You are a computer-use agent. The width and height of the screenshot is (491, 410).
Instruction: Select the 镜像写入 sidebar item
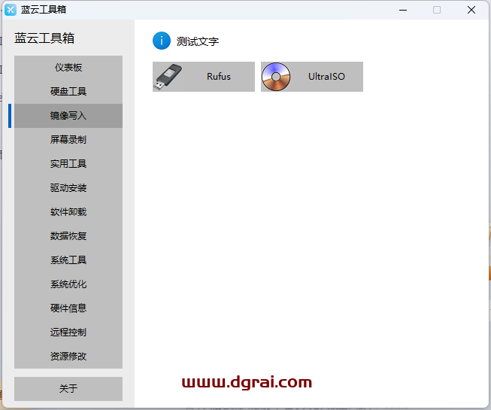coord(68,116)
